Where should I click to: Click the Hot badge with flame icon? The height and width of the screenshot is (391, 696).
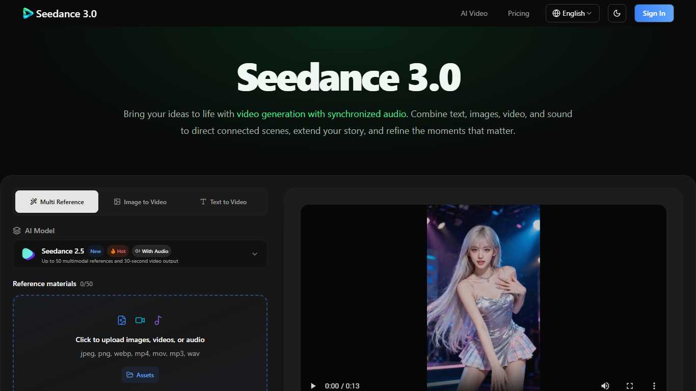click(118, 251)
